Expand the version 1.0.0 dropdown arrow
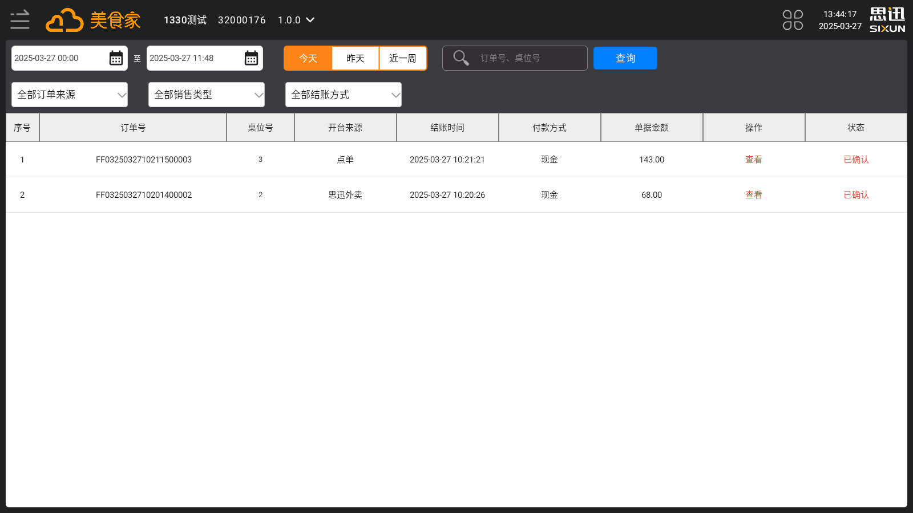 pos(310,20)
